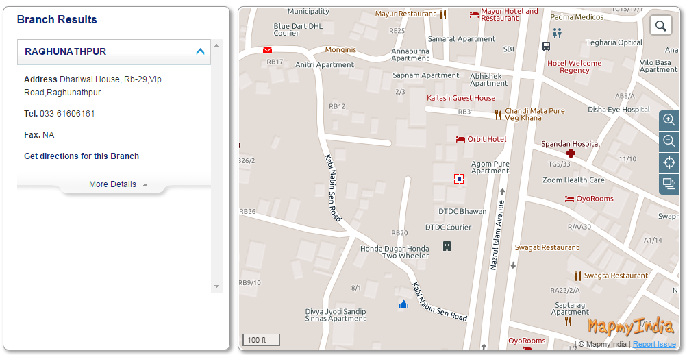Click the Blue Dart DHL Courier label
The width and height of the screenshot is (687, 355).
tap(298, 29)
